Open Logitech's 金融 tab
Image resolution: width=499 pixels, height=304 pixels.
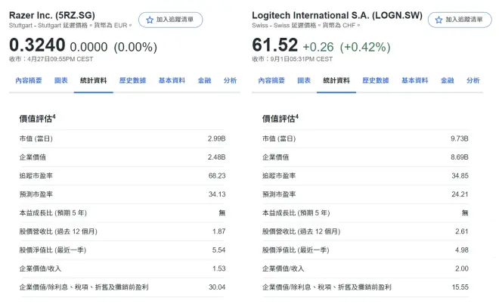(447, 80)
